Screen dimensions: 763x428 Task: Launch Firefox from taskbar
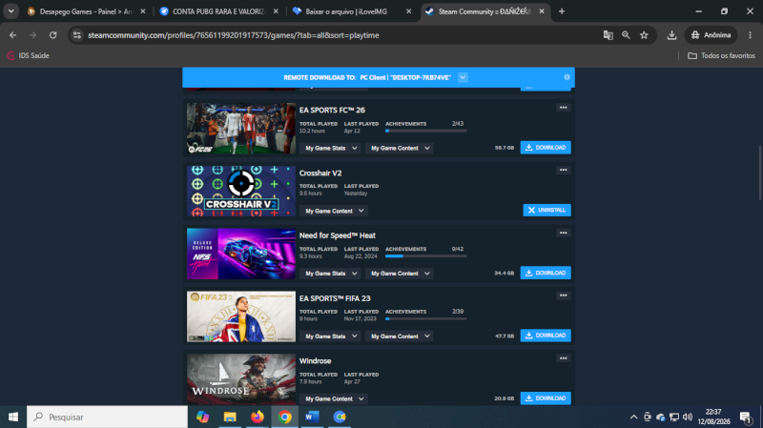(258, 417)
